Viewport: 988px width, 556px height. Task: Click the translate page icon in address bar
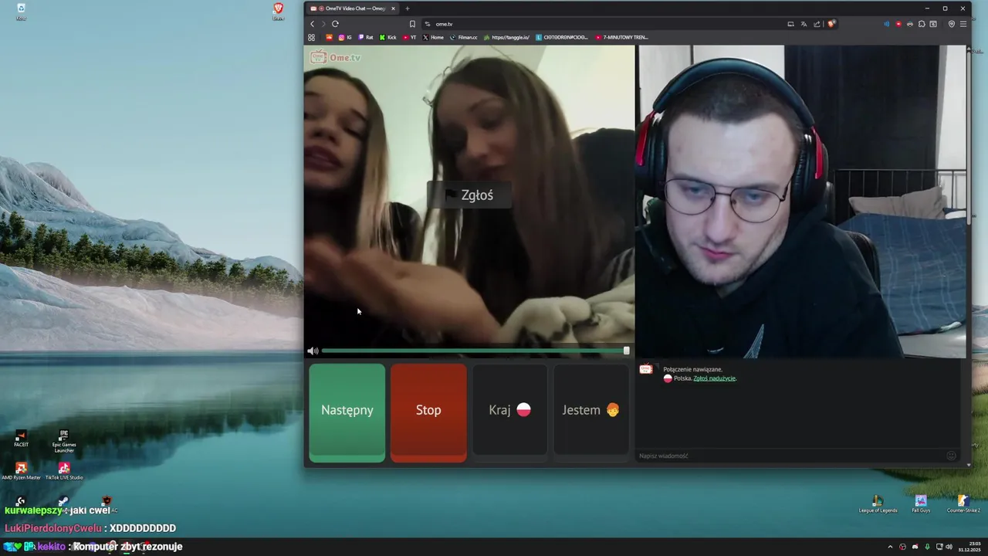point(804,24)
